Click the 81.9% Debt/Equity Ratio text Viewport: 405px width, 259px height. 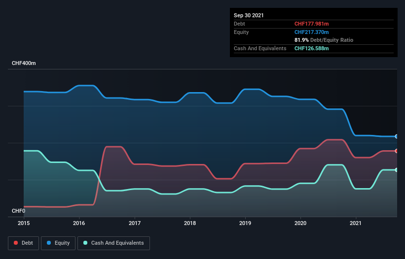tap(324, 40)
